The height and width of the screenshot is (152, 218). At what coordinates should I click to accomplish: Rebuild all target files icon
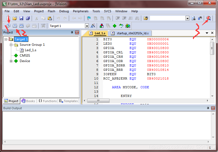21,26
